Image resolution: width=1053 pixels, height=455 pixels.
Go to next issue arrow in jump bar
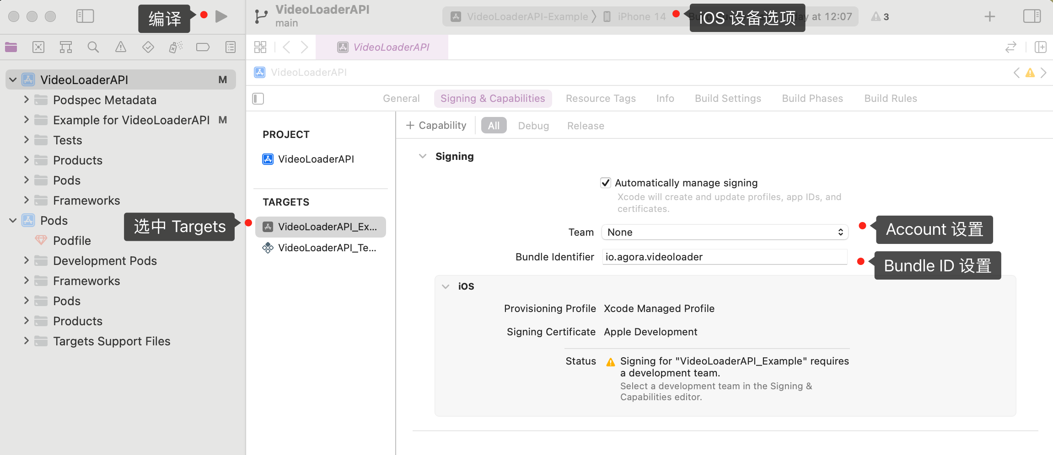point(1043,73)
